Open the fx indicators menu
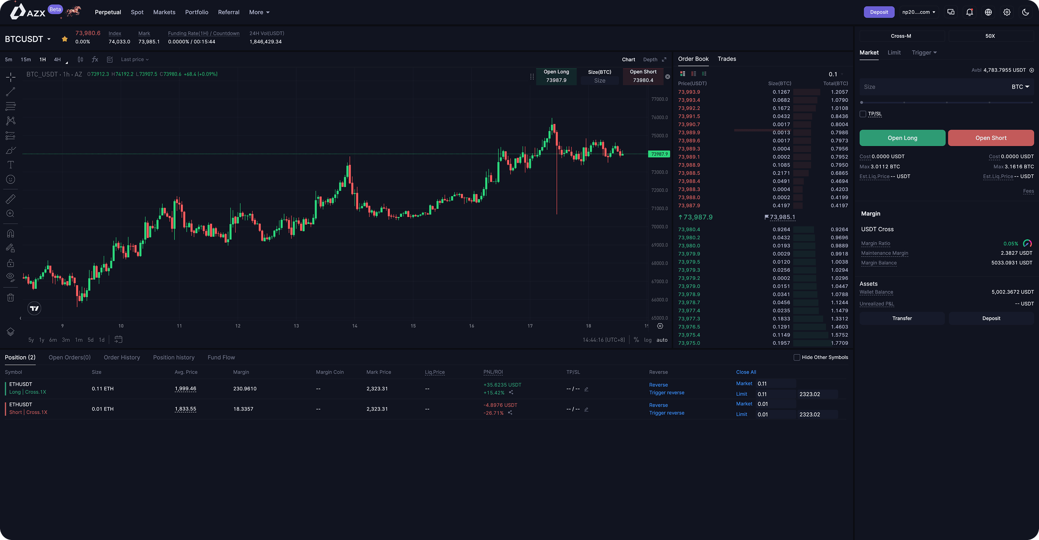The image size is (1039, 540). click(95, 59)
